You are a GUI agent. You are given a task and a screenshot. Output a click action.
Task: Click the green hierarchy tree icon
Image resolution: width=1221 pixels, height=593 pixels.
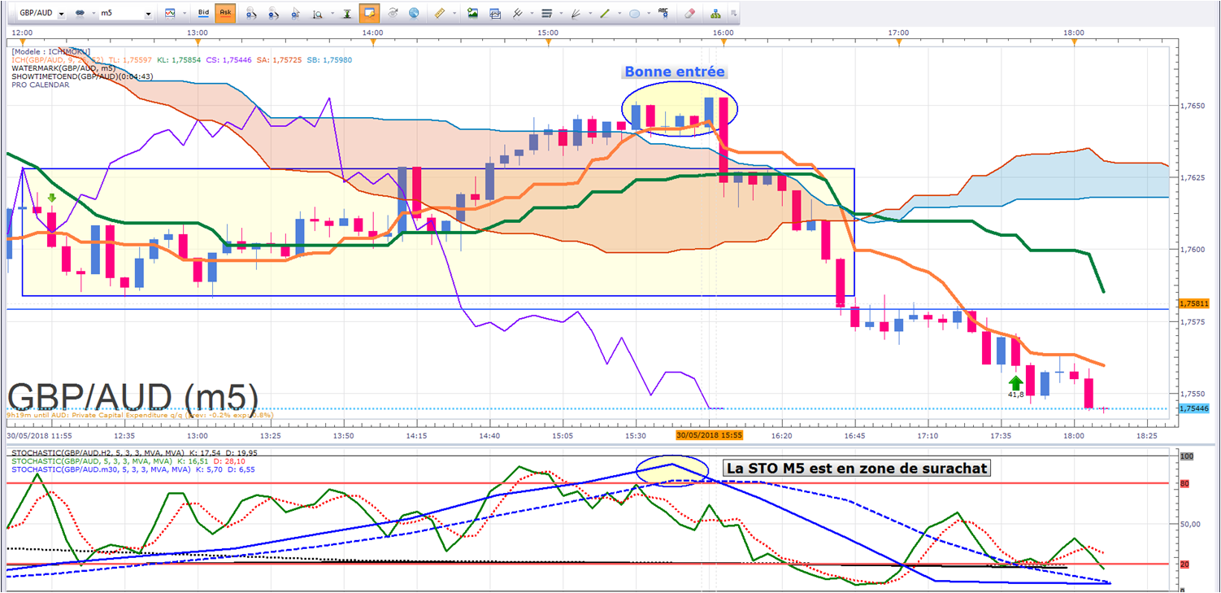(715, 14)
